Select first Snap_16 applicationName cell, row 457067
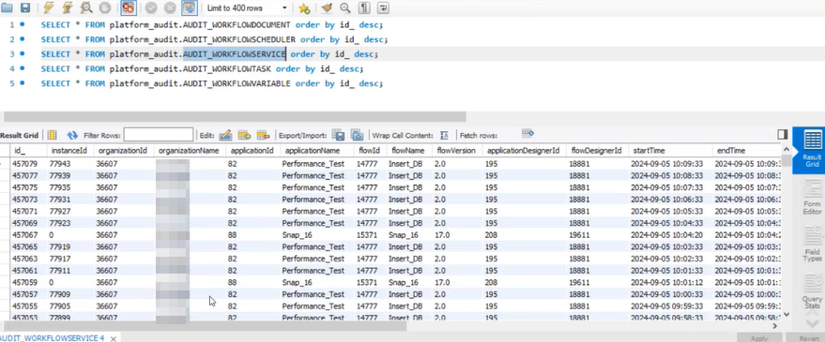 coord(316,235)
